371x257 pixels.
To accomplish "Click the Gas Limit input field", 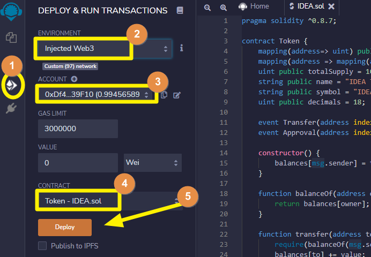I will pos(78,128).
